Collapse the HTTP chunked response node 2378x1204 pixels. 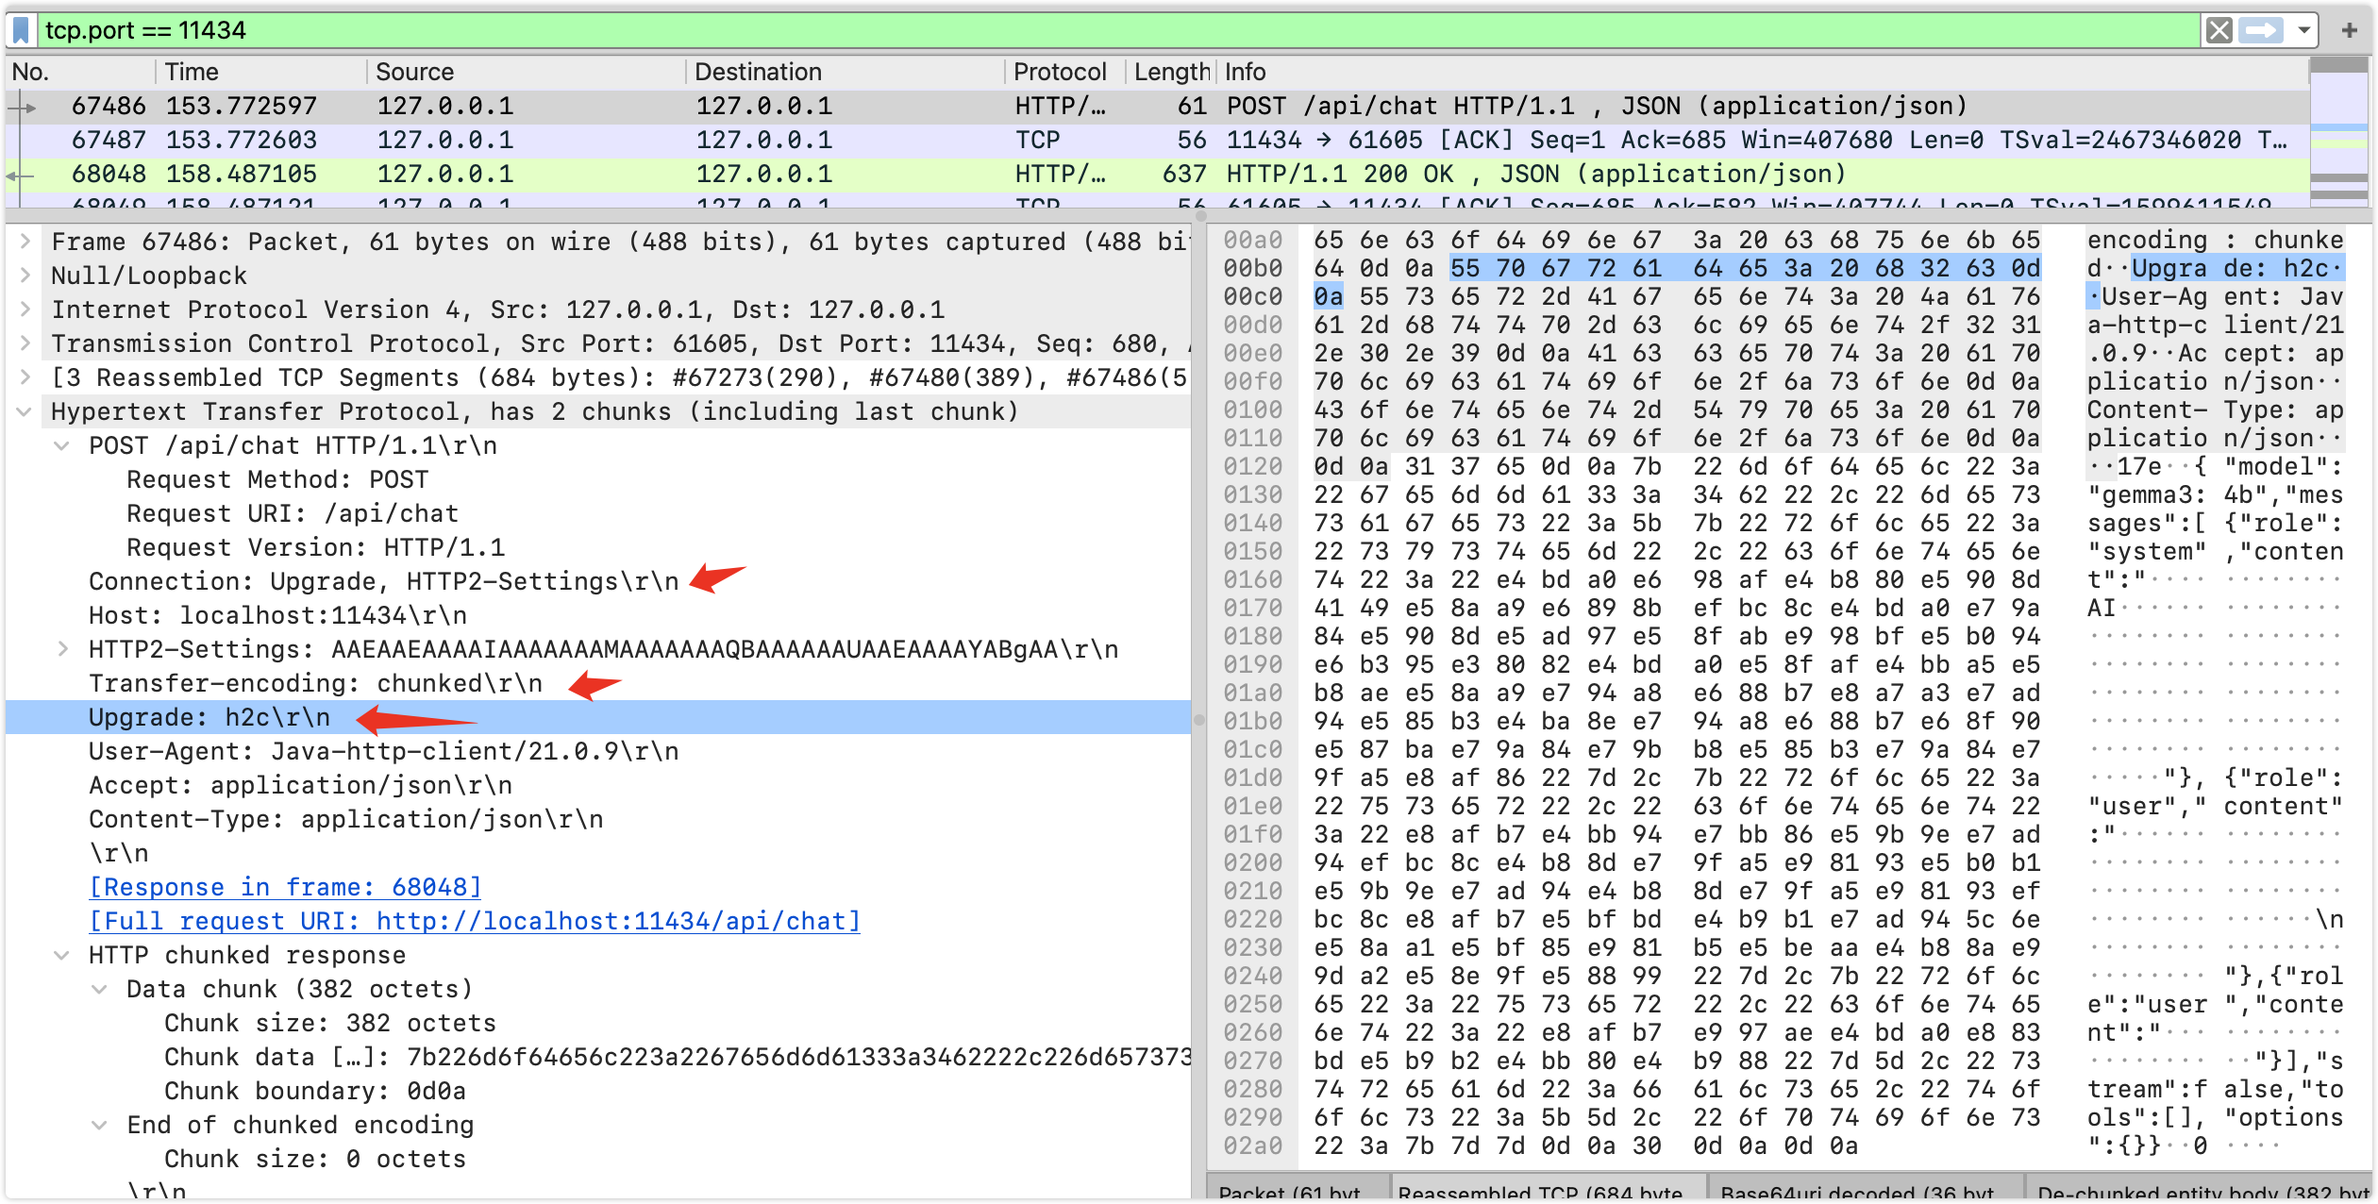(62, 955)
